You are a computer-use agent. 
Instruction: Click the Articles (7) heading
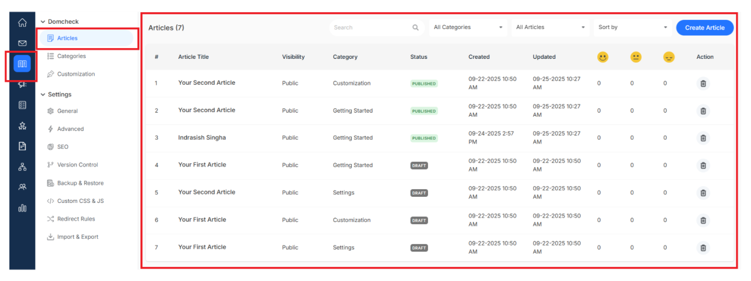point(166,28)
